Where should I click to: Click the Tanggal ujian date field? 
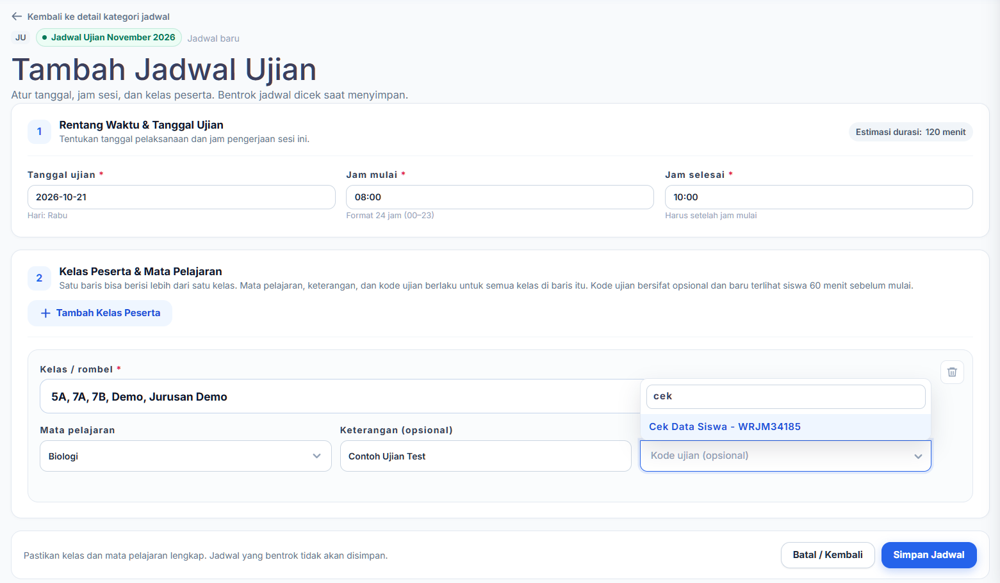[x=181, y=197]
